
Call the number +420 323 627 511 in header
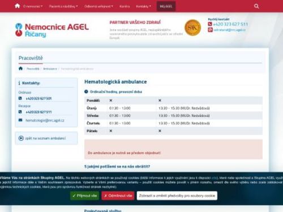click(x=230, y=24)
